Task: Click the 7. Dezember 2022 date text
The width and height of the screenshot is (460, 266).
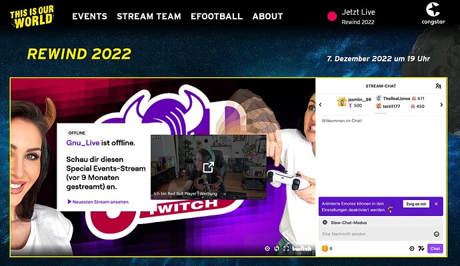Action: point(379,59)
